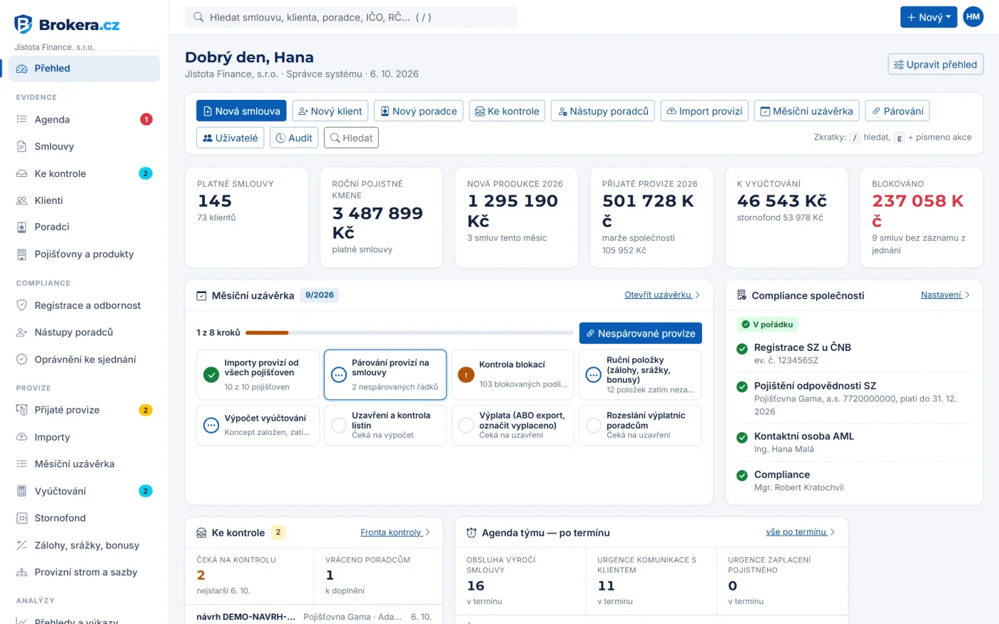Click the Uživatelé quick action button
This screenshot has width=999, height=624.
230,138
